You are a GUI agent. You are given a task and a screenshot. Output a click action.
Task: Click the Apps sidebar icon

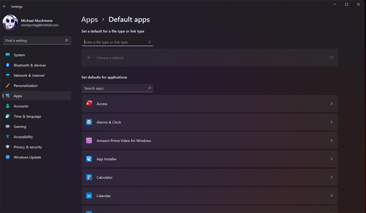point(8,96)
